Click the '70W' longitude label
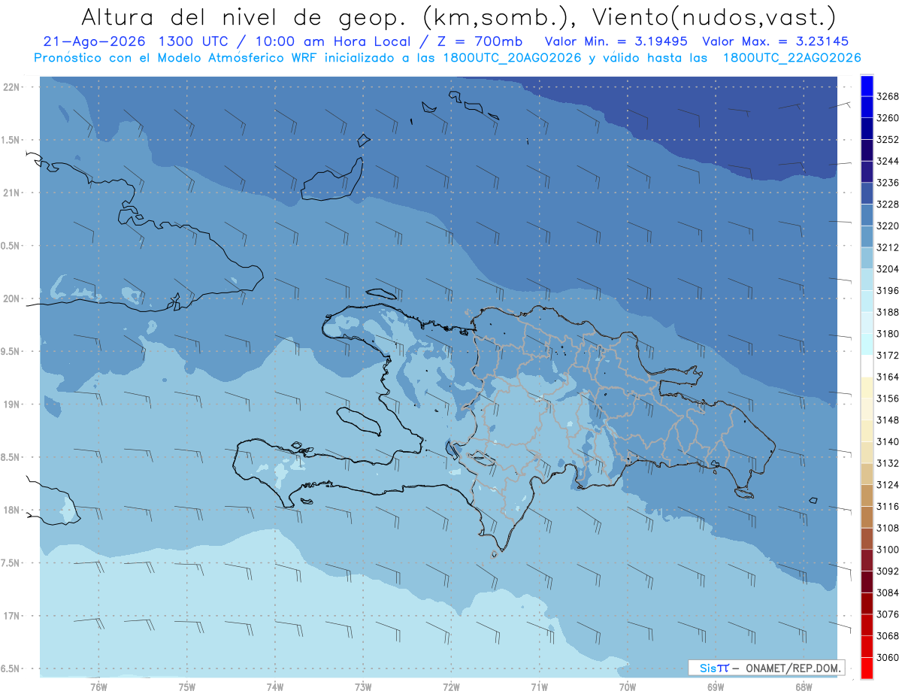This screenshot has height=697, width=902. click(628, 686)
